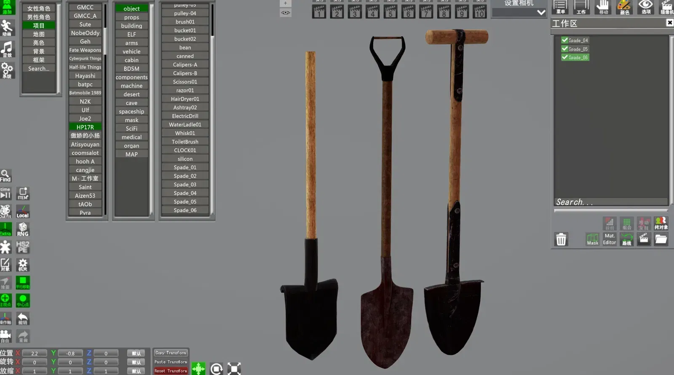Open the Outfit palette icon
Viewport: 674px width, 375px height.
pyautogui.click(x=5, y=212)
